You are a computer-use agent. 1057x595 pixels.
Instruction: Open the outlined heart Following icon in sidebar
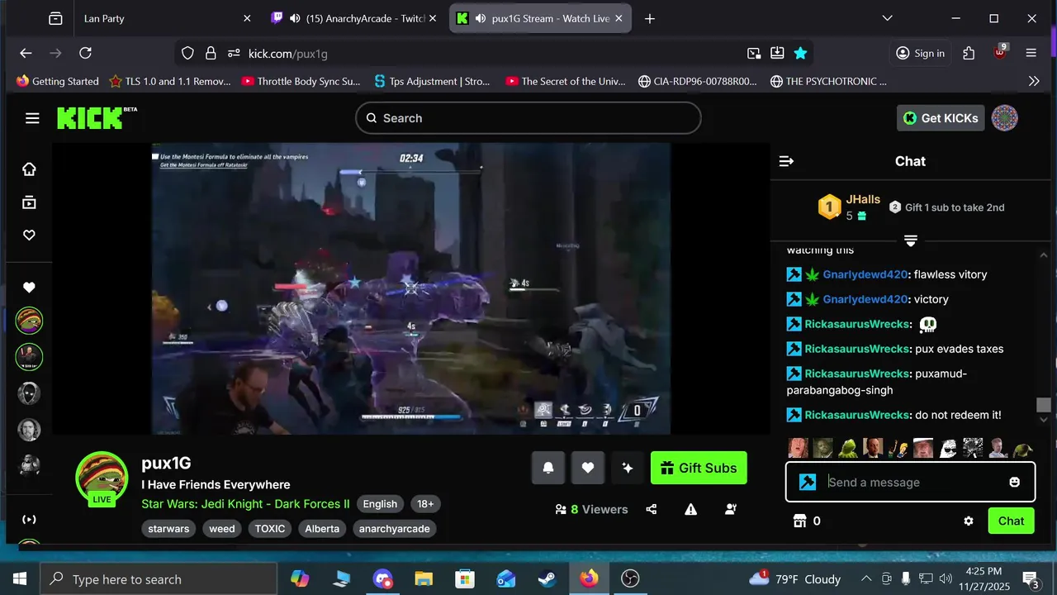click(29, 236)
